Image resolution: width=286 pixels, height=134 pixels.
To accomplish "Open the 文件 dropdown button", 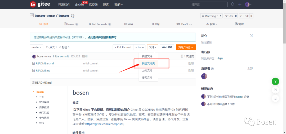I will pyautogui.click(x=153, y=47).
